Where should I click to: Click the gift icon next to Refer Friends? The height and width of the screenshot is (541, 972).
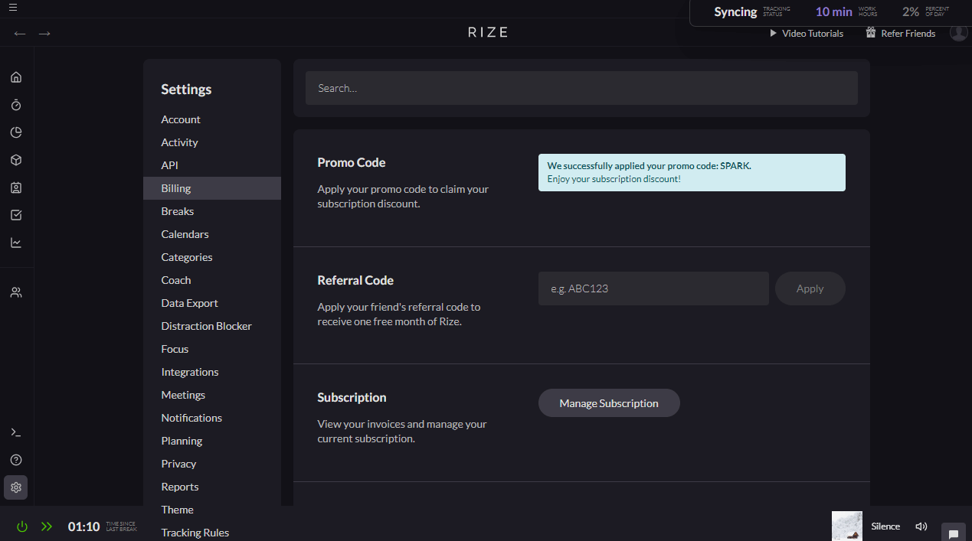click(871, 33)
